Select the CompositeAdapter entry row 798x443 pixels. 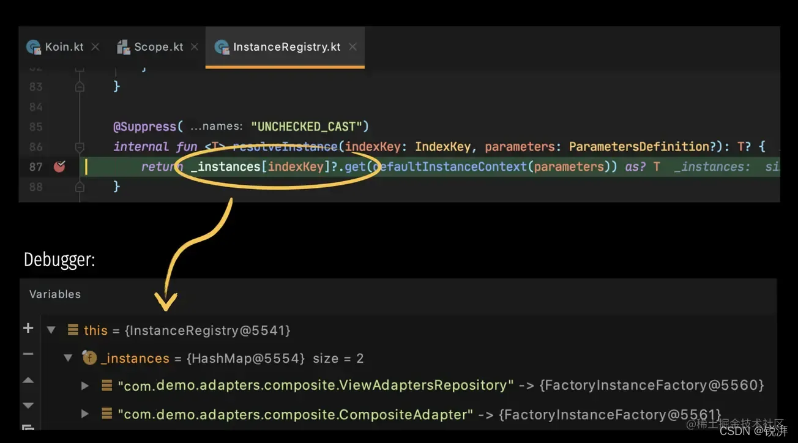tap(409, 414)
